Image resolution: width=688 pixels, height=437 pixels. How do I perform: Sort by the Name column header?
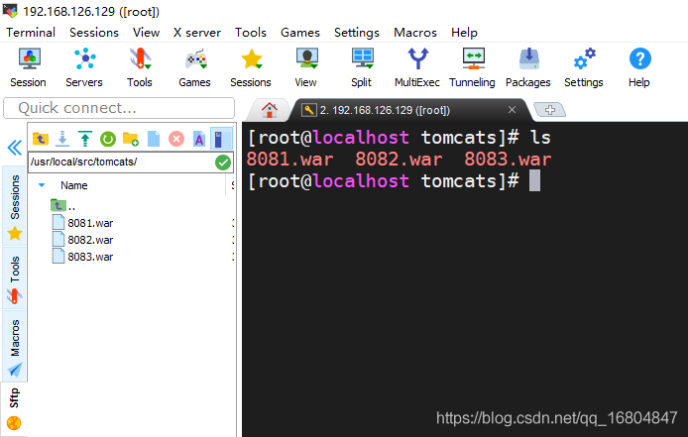[x=74, y=185]
